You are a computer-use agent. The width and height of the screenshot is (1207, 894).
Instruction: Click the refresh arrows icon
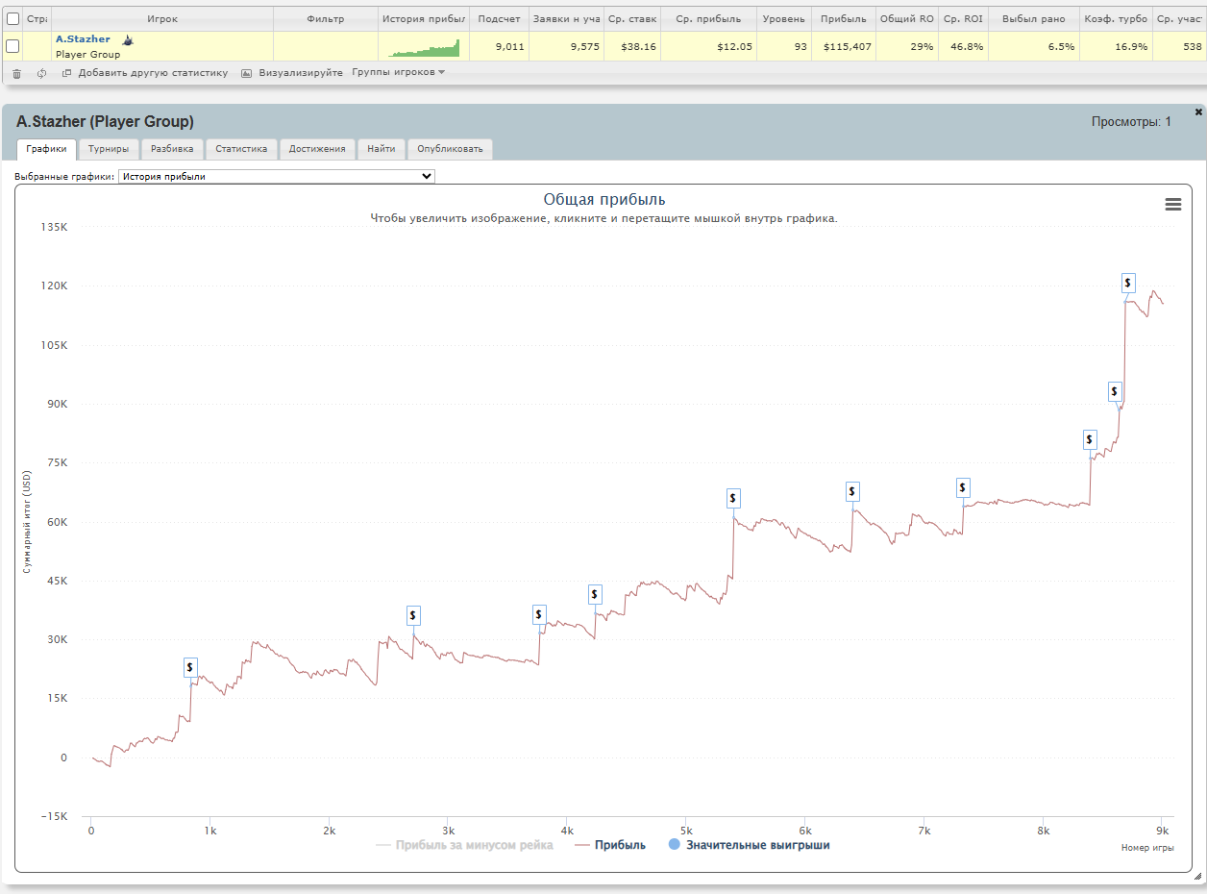tap(41, 73)
